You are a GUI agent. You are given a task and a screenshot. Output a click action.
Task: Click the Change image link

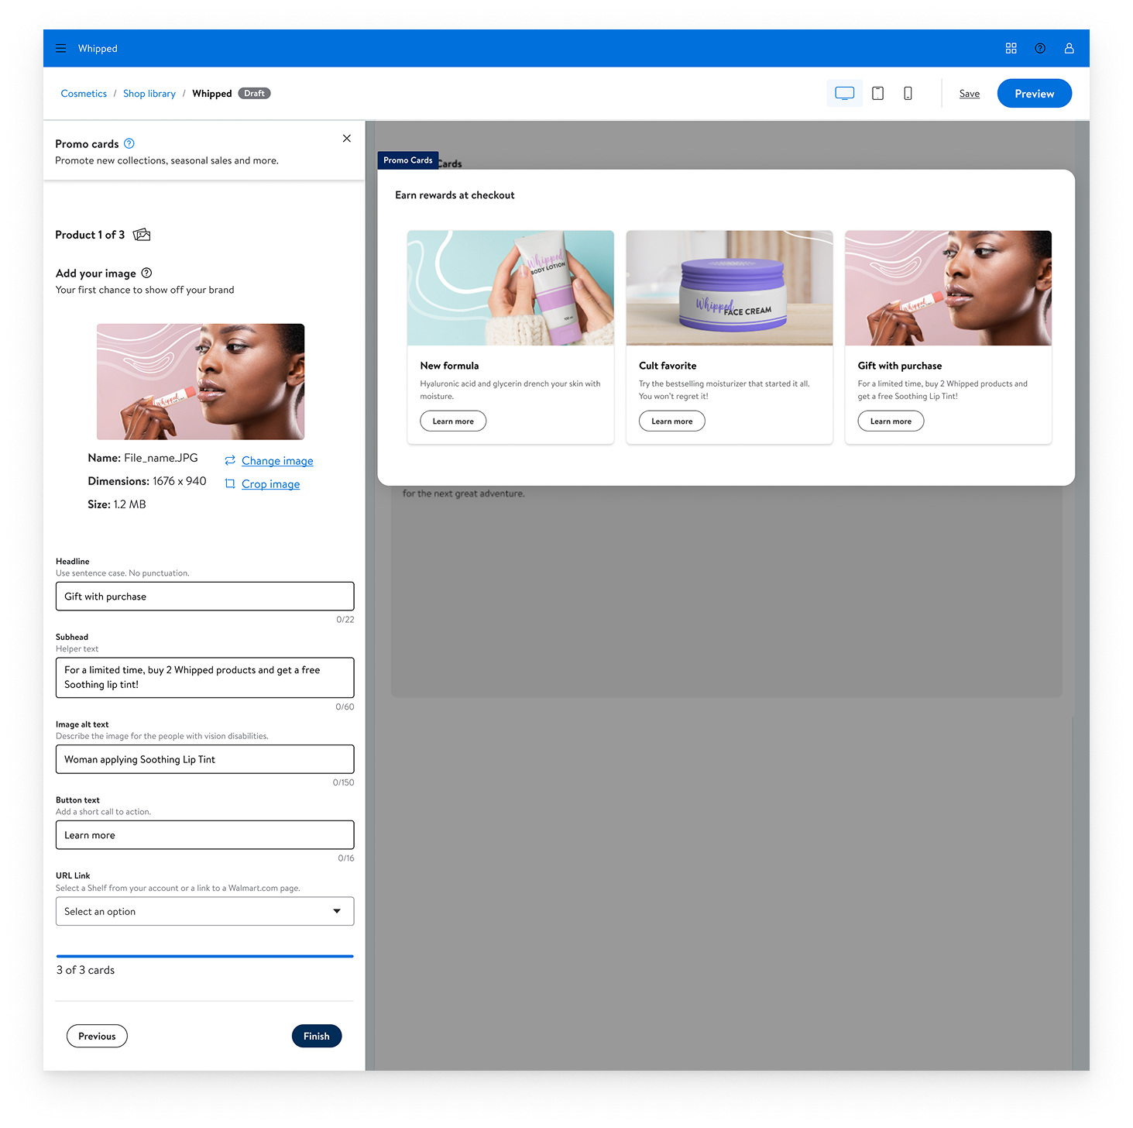coord(277,461)
